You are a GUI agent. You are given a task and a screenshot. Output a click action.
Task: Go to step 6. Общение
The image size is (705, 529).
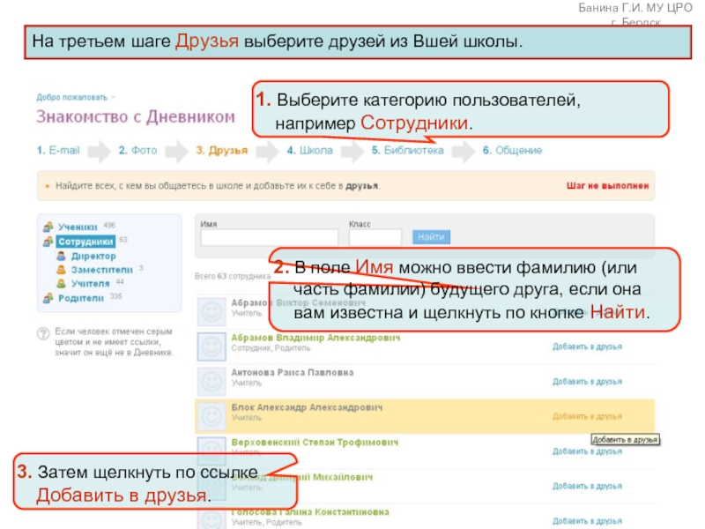pos(512,150)
